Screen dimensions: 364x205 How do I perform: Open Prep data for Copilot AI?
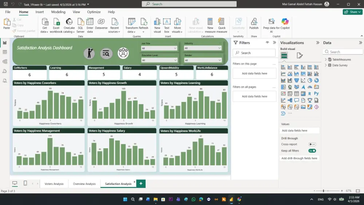(x=271, y=25)
